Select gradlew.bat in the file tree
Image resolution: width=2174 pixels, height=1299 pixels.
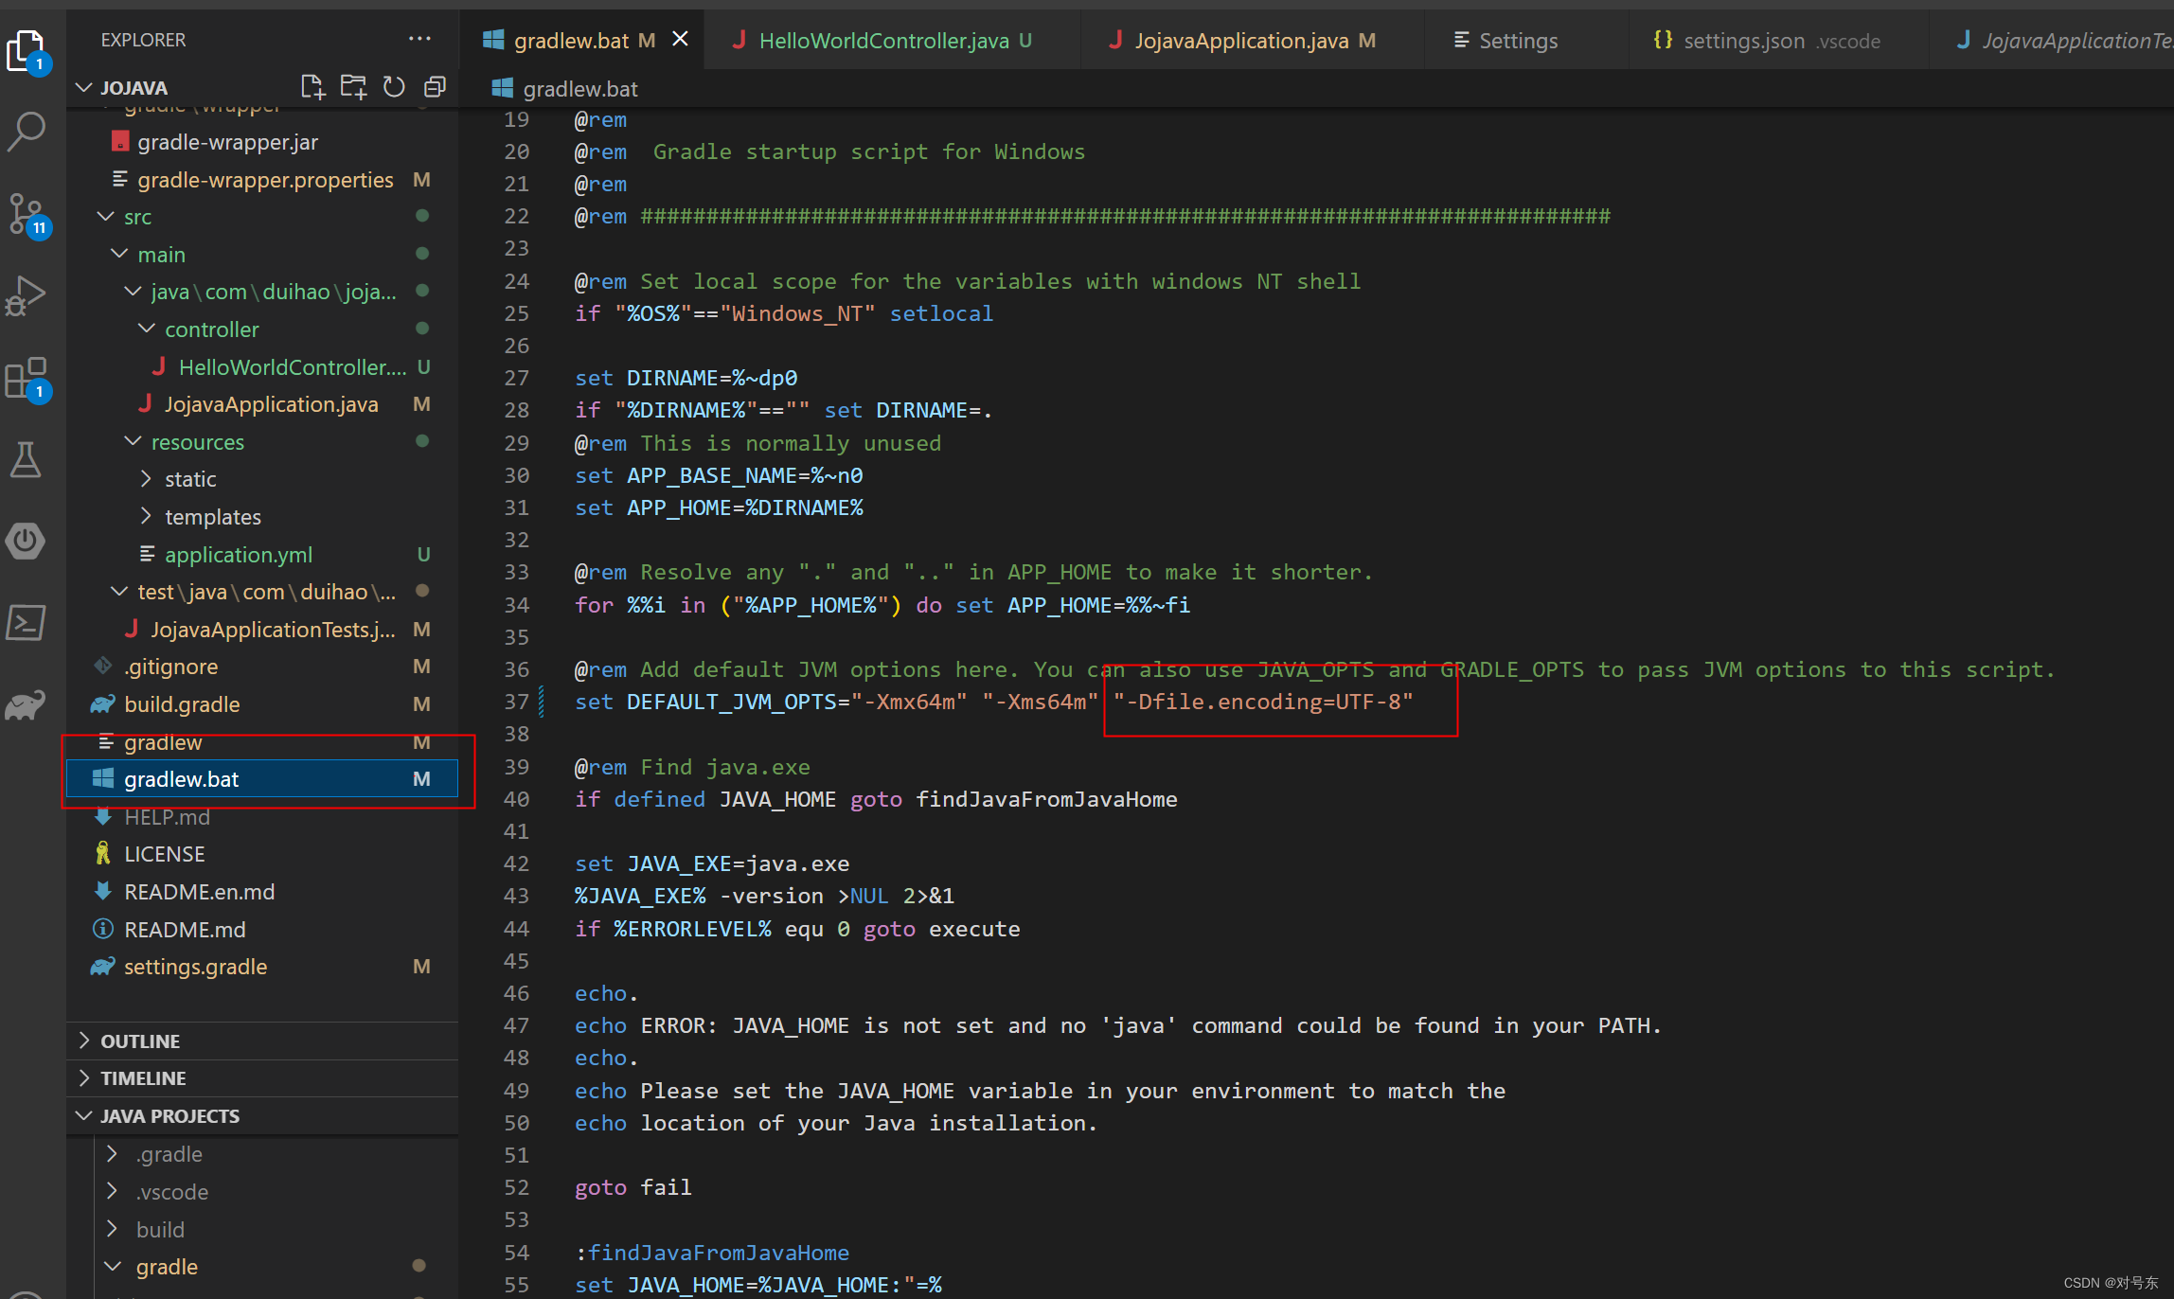click(x=262, y=778)
